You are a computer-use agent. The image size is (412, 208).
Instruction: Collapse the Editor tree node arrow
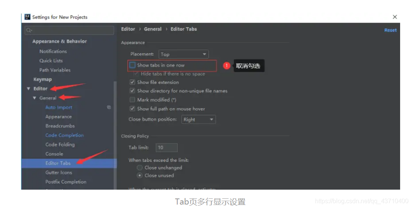[28, 89]
